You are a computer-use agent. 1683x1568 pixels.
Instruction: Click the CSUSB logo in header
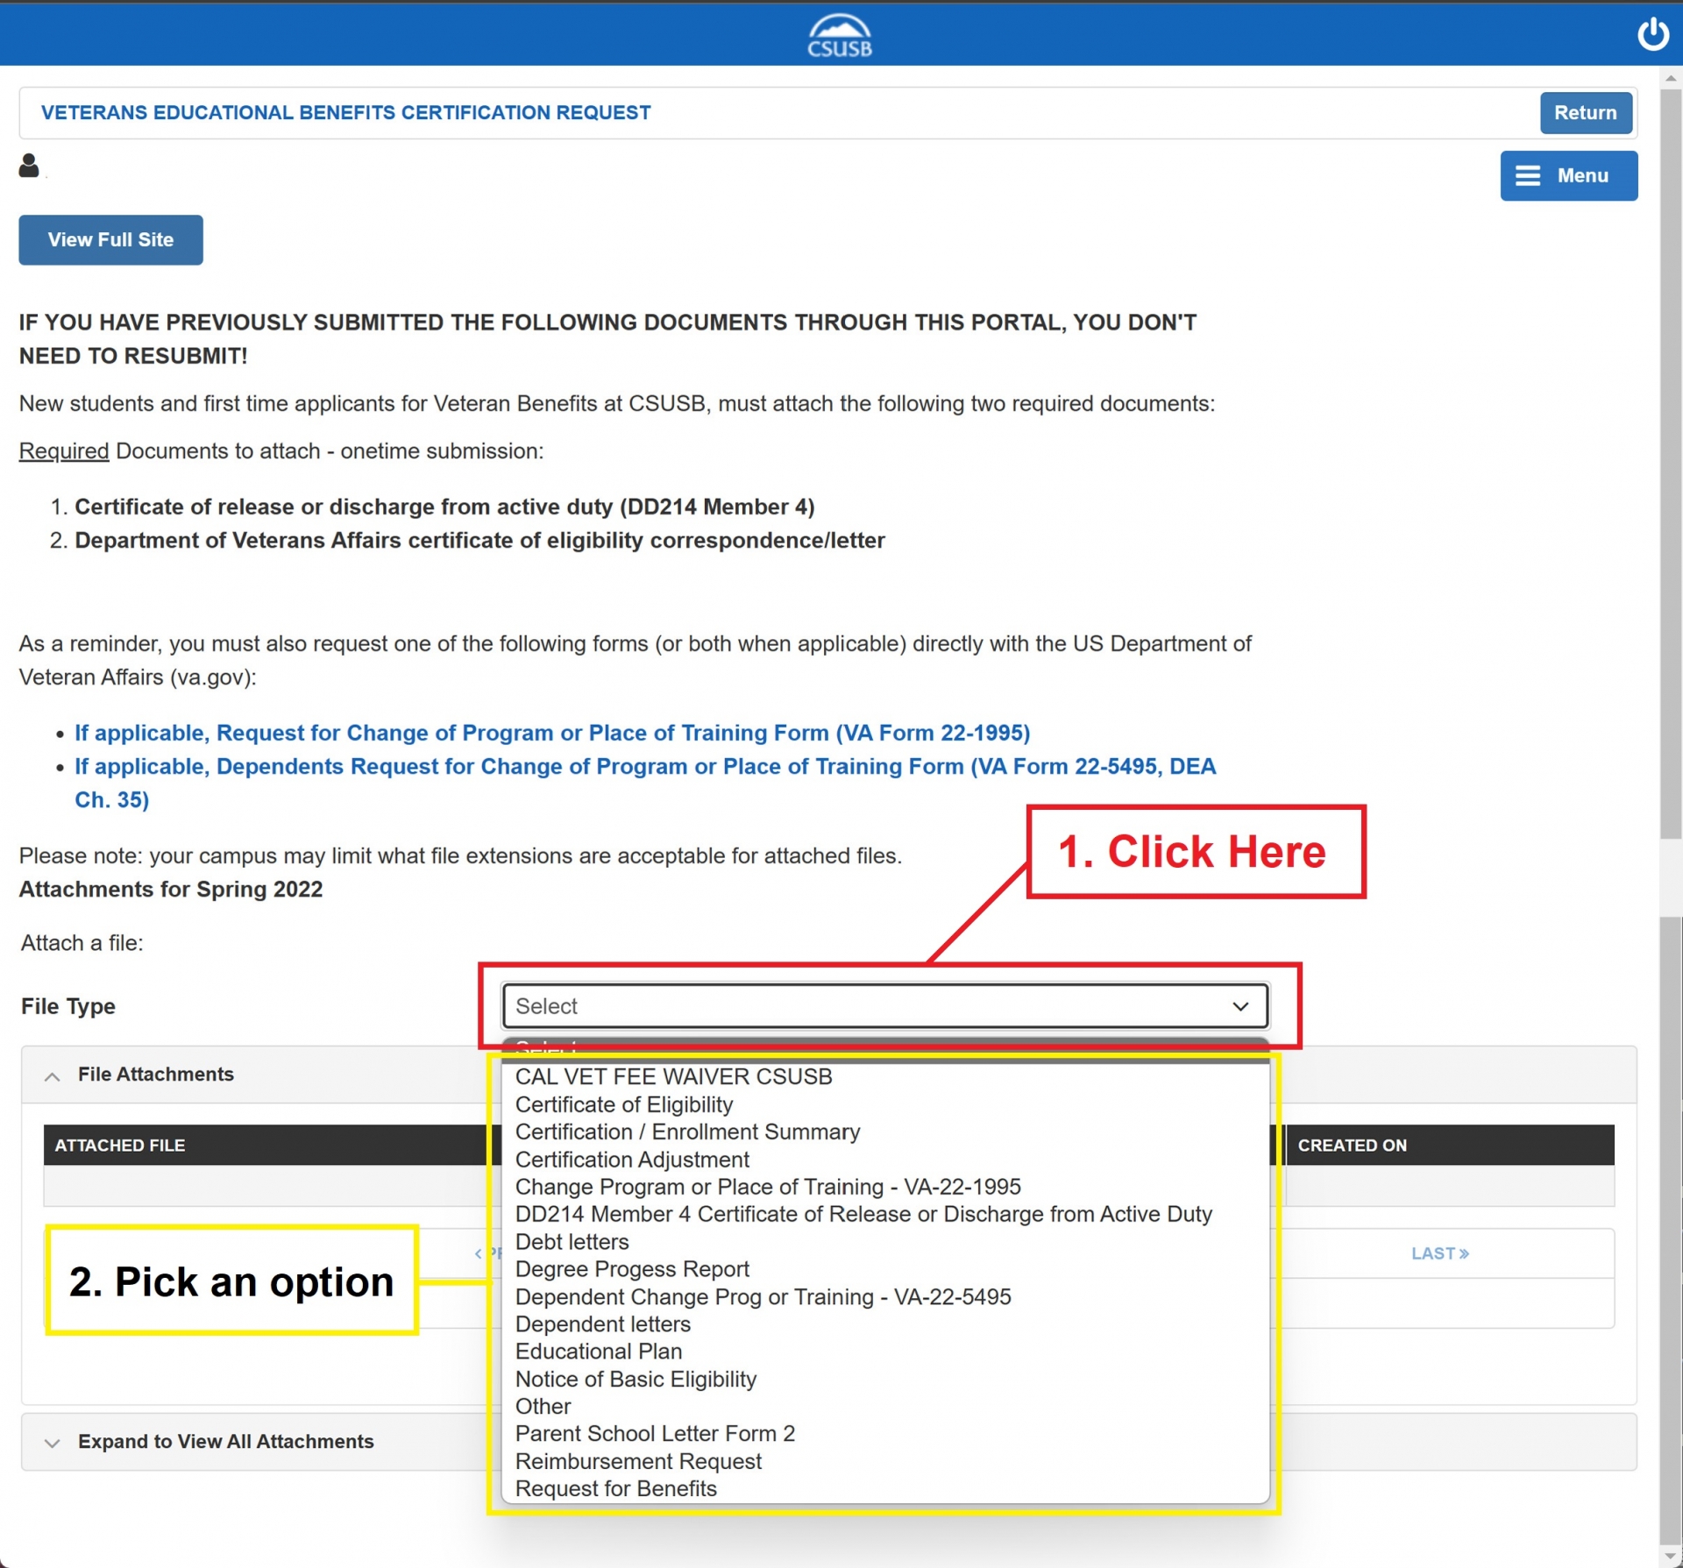tap(839, 36)
